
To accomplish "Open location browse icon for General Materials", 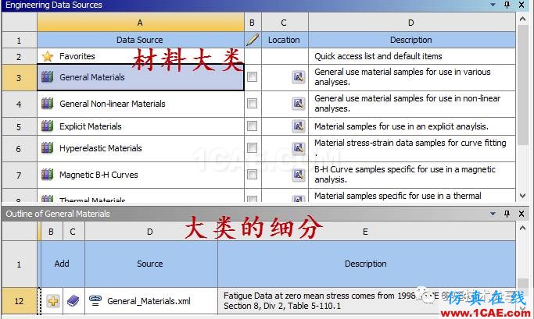I will pos(299,77).
